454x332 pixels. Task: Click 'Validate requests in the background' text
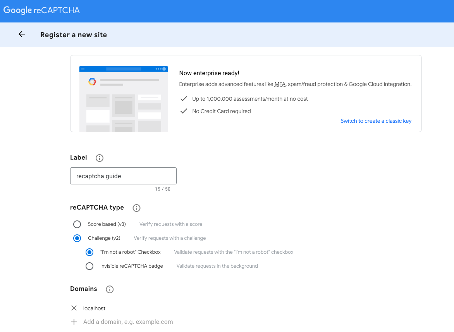(217, 266)
